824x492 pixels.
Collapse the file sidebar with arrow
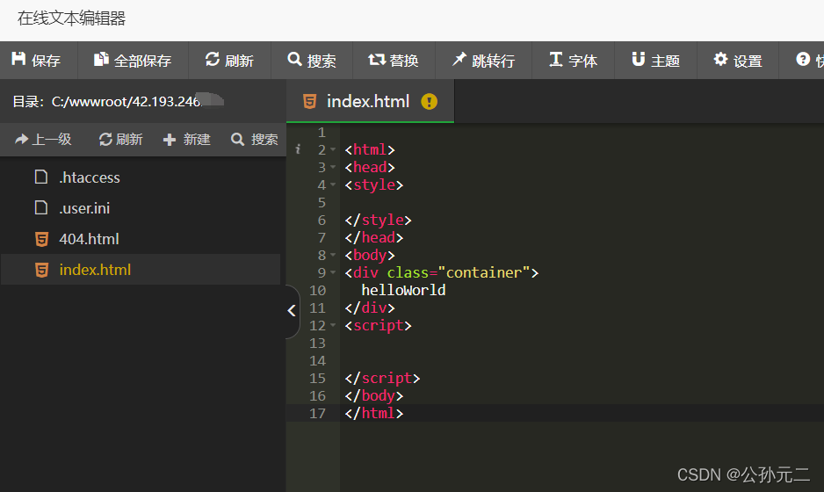click(293, 311)
